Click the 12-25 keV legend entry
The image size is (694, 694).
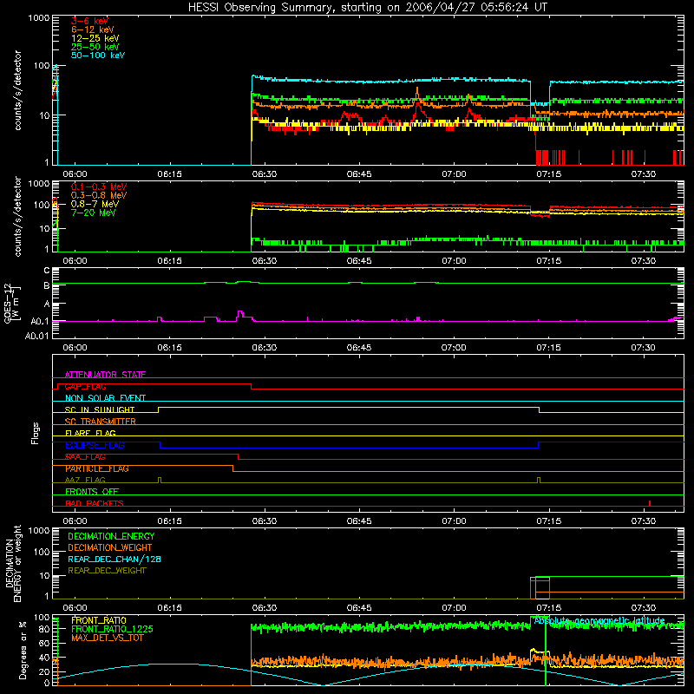pyautogui.click(x=95, y=38)
